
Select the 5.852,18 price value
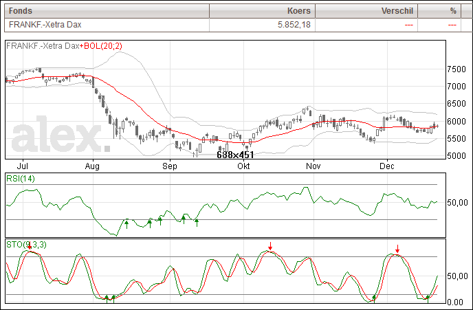294,25
